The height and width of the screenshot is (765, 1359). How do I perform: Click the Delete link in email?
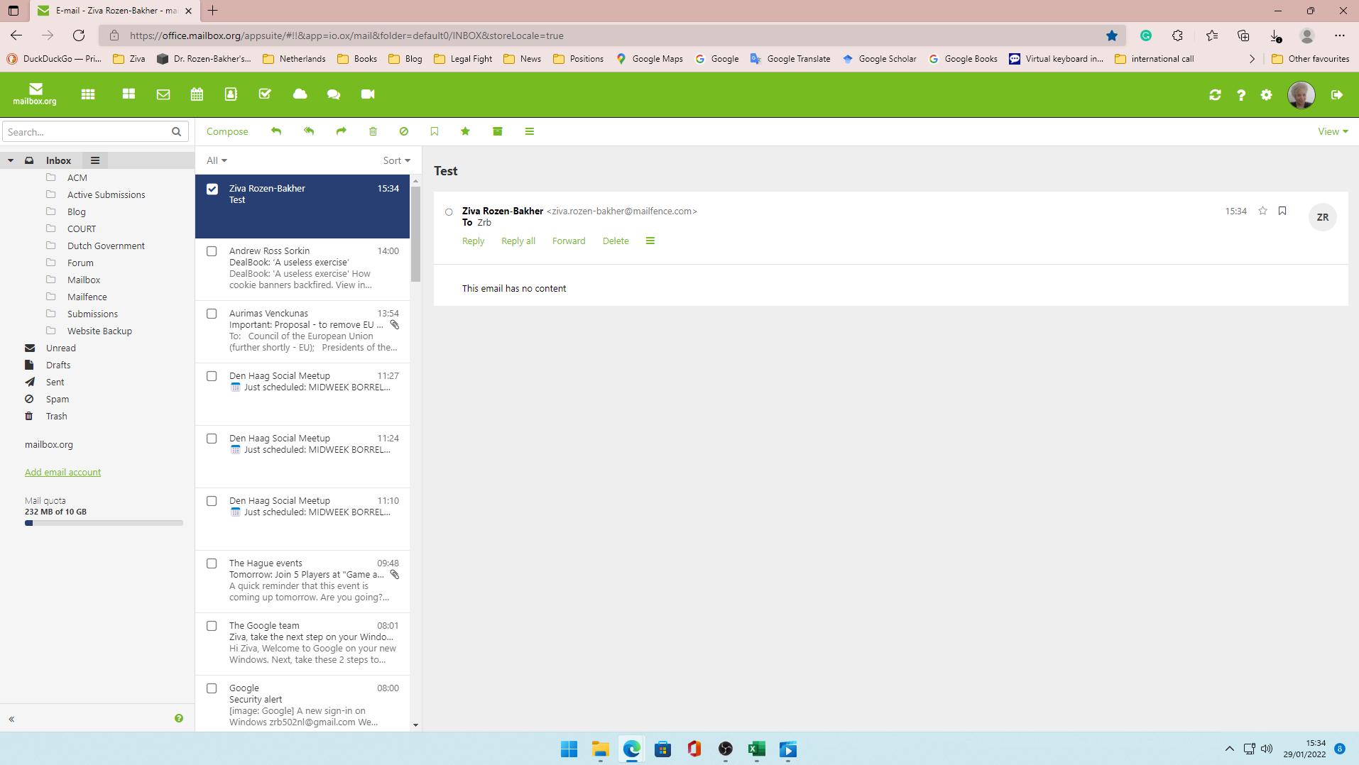pyautogui.click(x=616, y=241)
